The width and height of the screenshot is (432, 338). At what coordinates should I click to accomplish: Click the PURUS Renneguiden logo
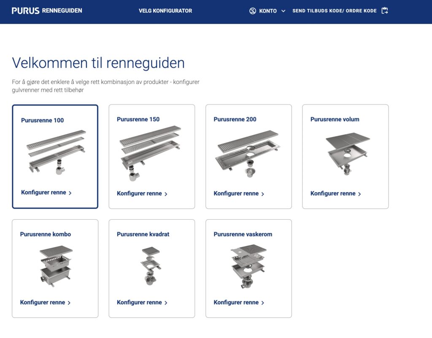(47, 11)
